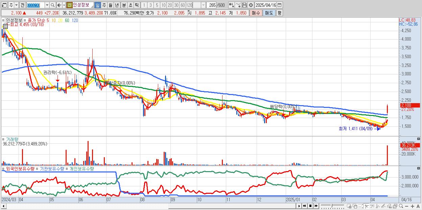
Task: Select the 초 second period toggle
Action: 130,5
